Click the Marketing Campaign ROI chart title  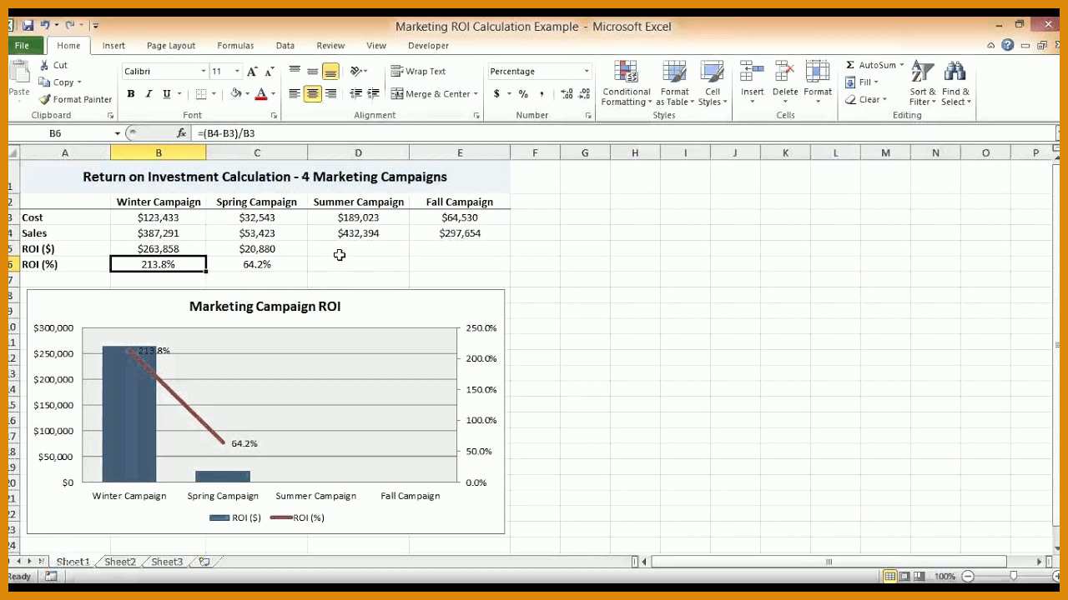pos(264,307)
